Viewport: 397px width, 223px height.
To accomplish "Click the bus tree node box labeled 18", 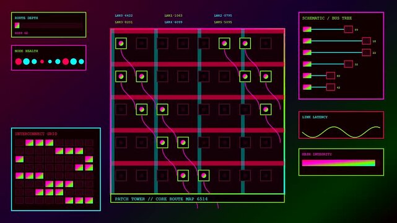I will point(367,41).
